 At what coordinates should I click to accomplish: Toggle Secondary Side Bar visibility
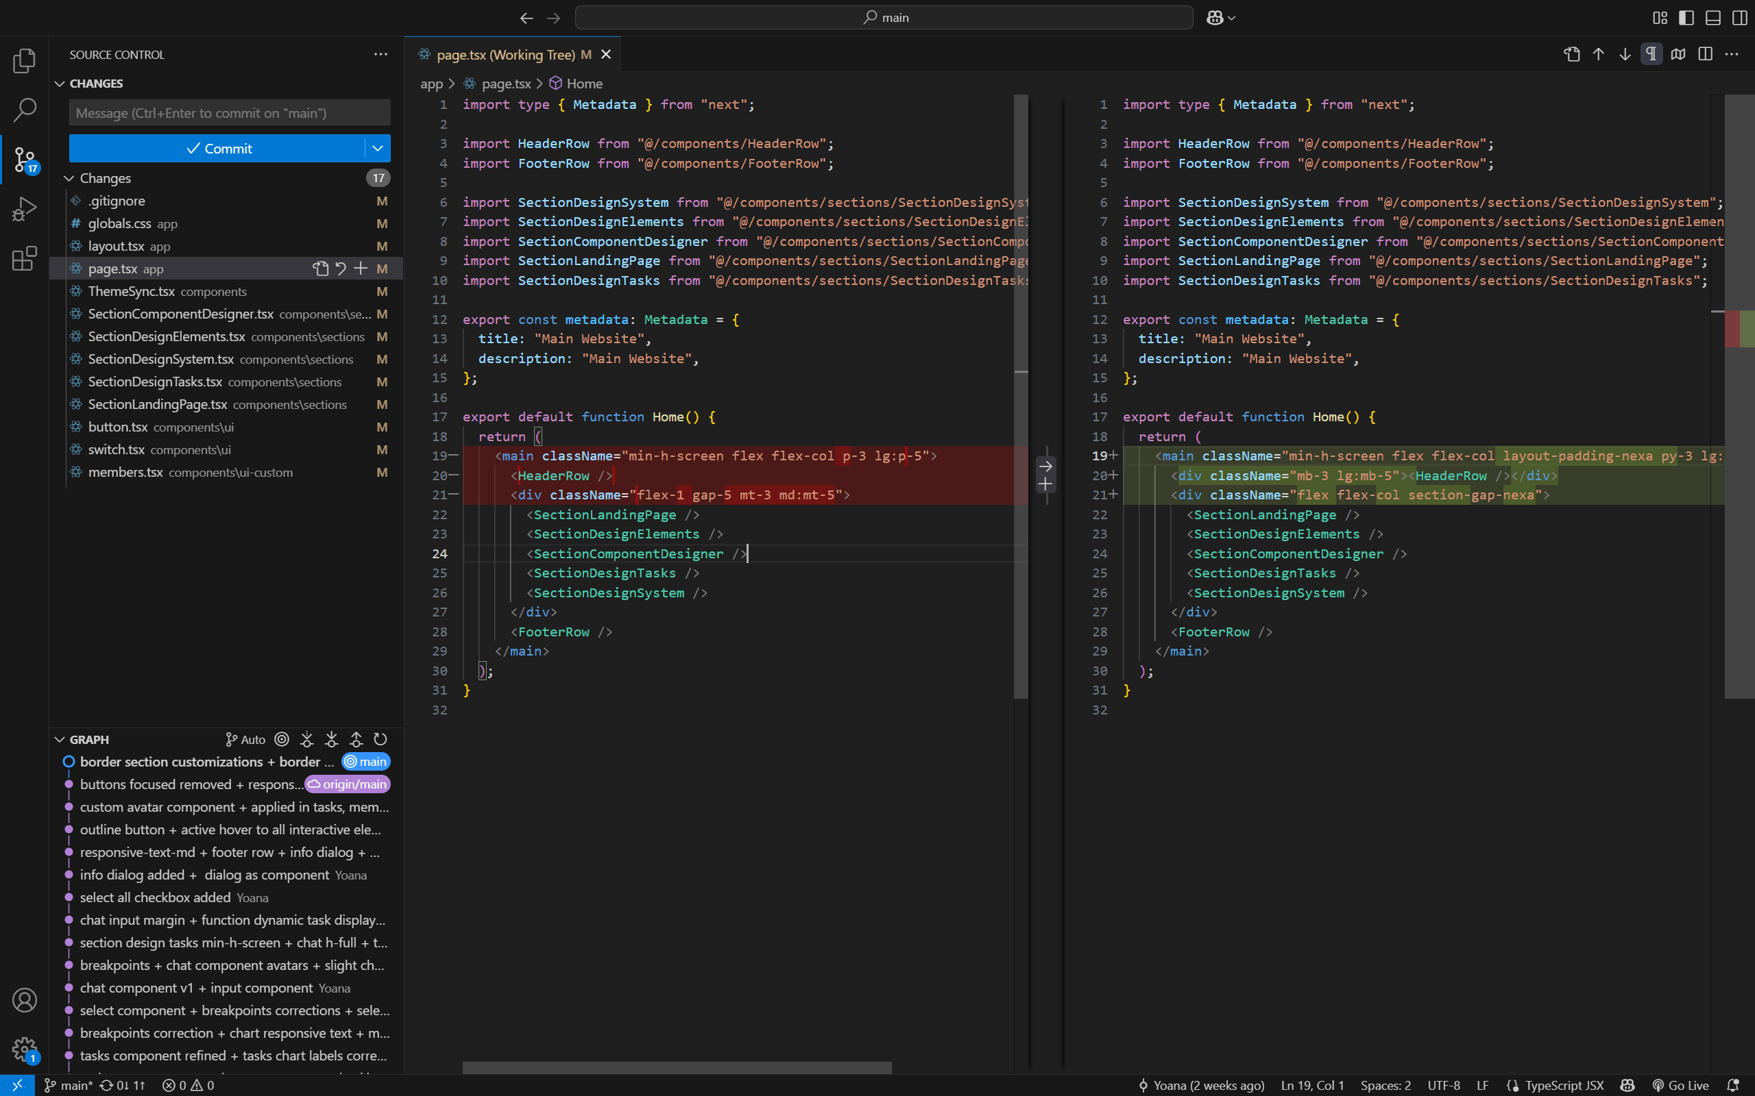[1740, 17]
